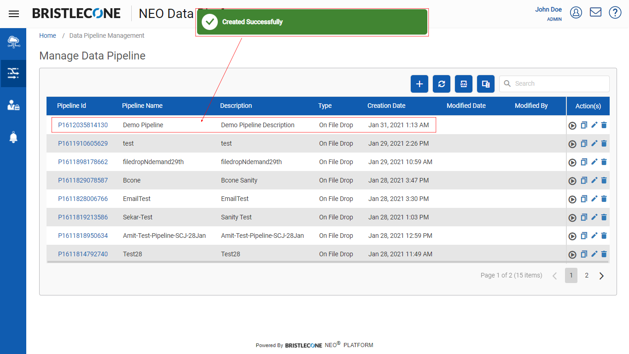Image resolution: width=629 pixels, height=354 pixels.
Task: Open pipeline P1611898178662
Action: (x=83, y=162)
